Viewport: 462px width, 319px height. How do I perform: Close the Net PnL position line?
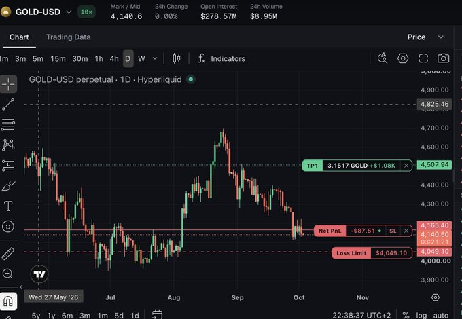point(406,231)
